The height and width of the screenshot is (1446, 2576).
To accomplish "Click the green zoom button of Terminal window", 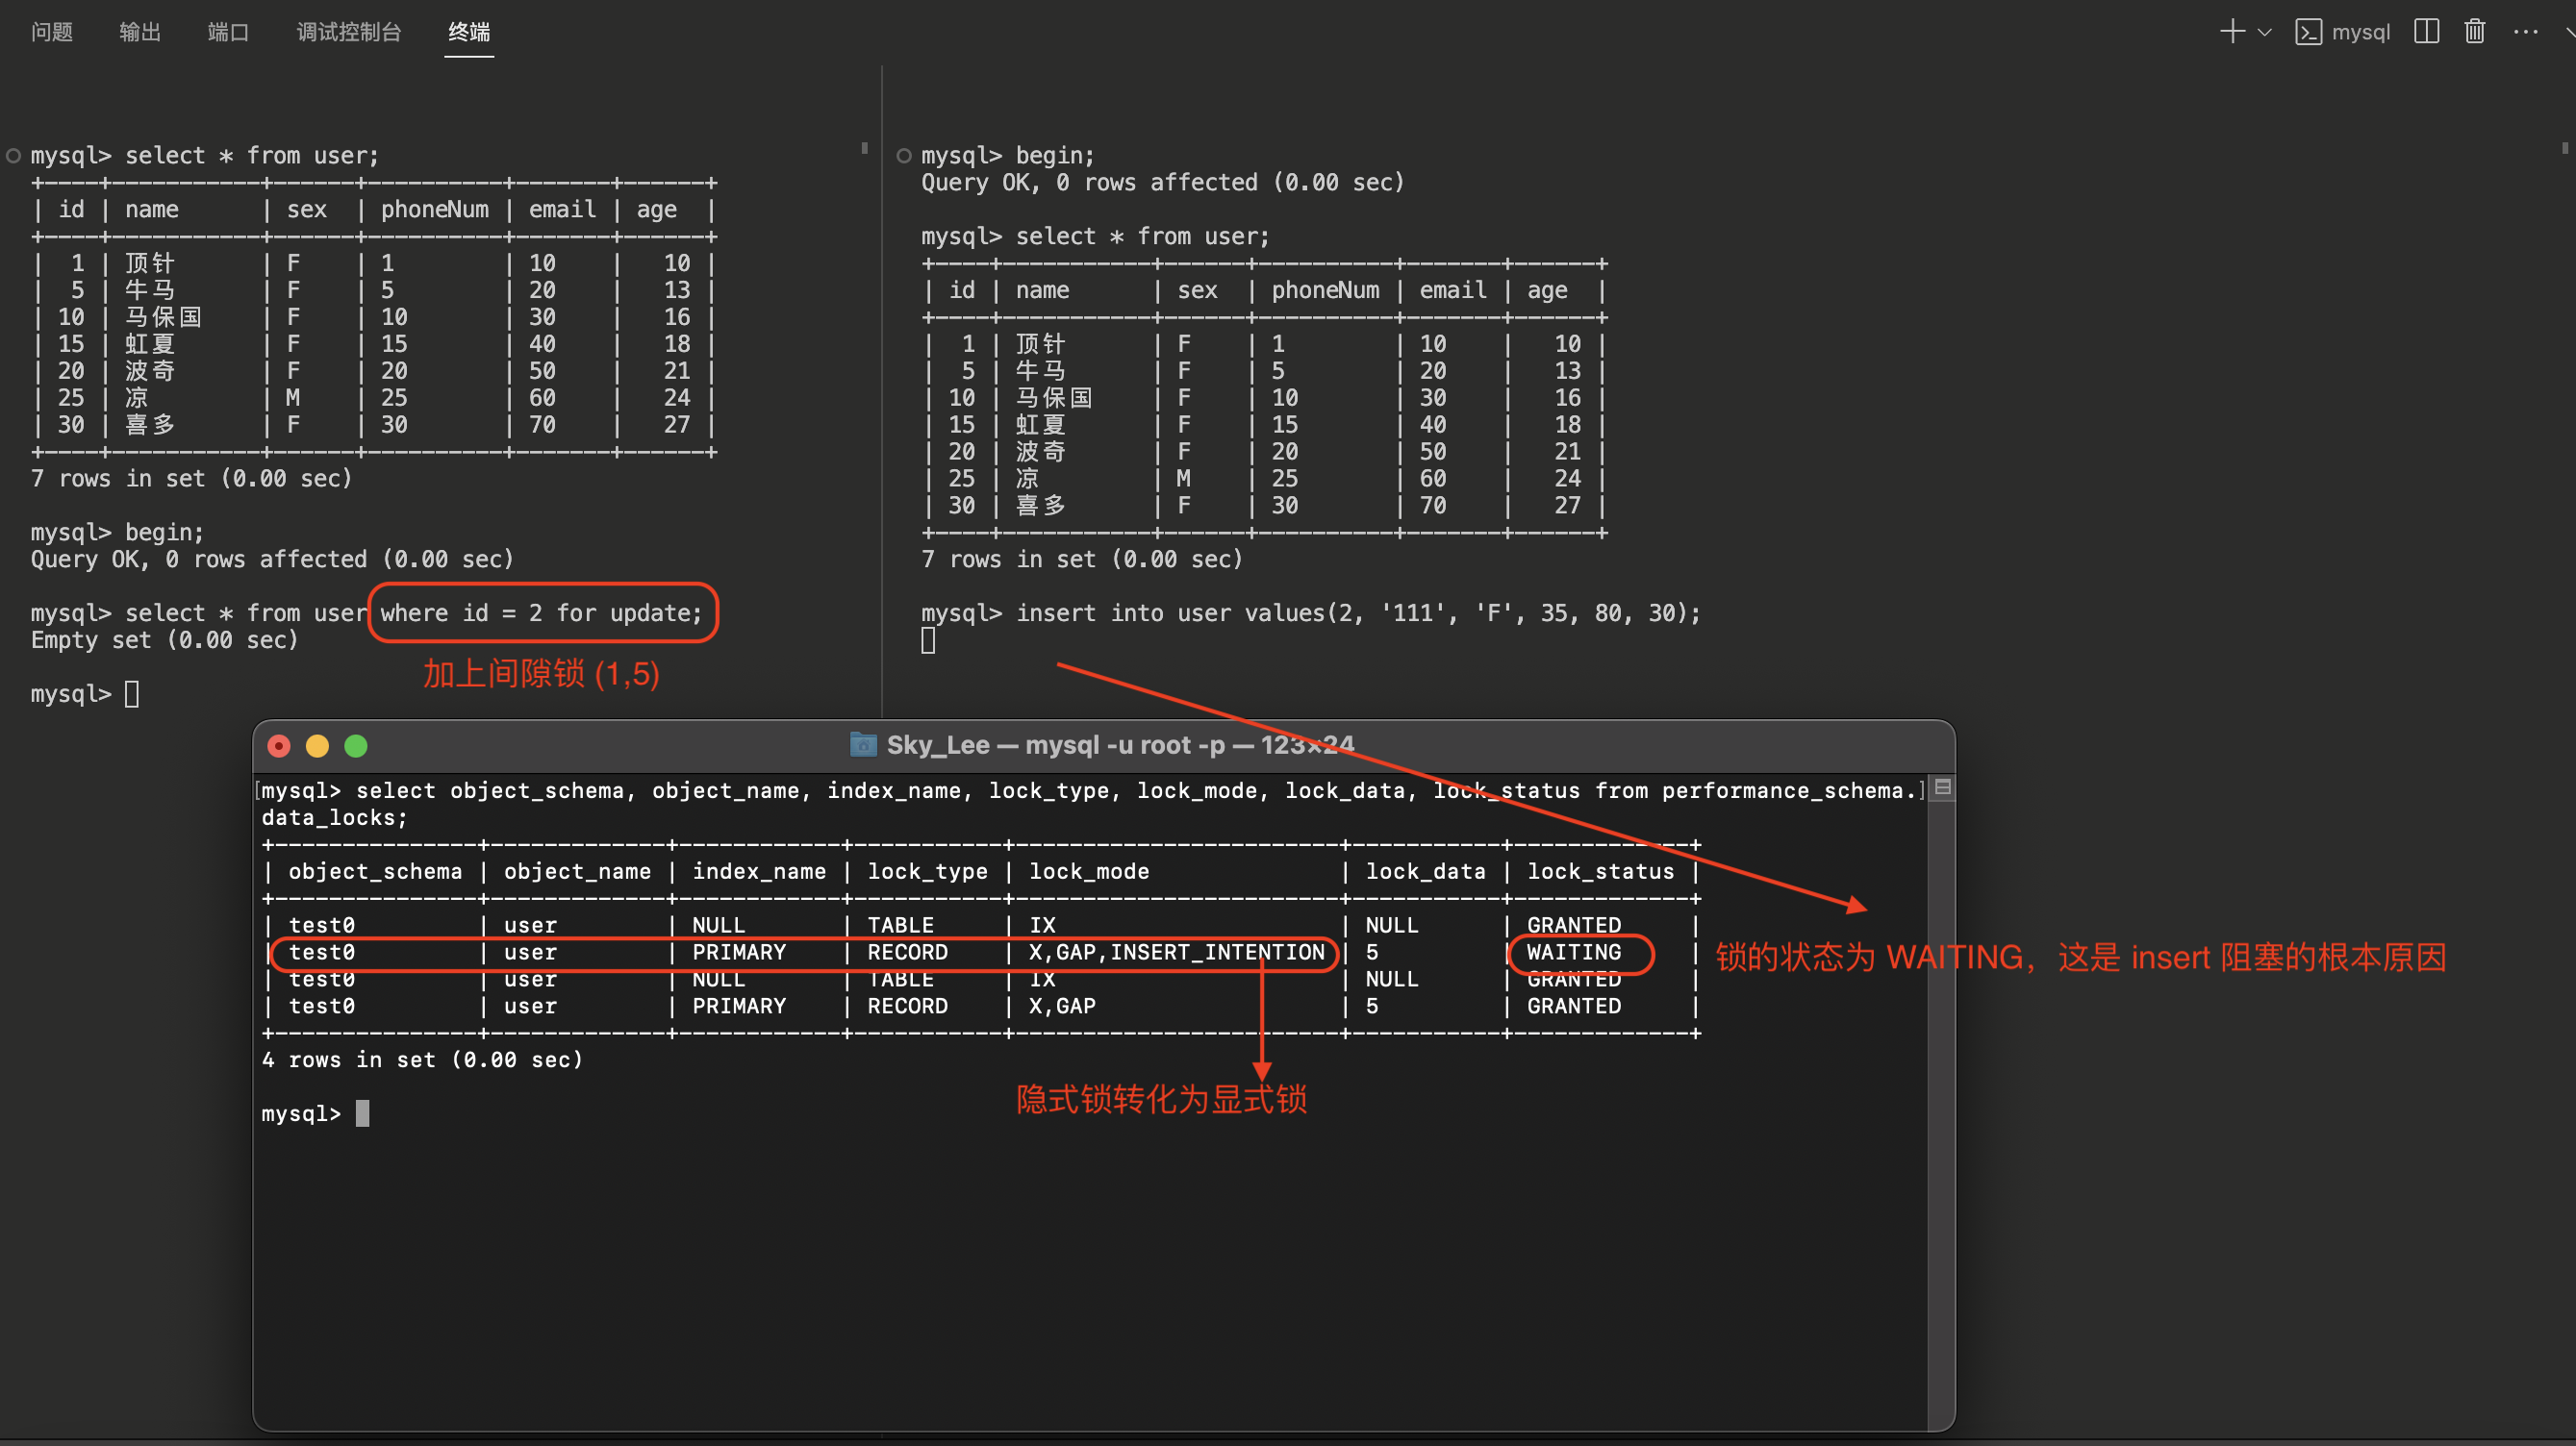I will pyautogui.click(x=355, y=746).
